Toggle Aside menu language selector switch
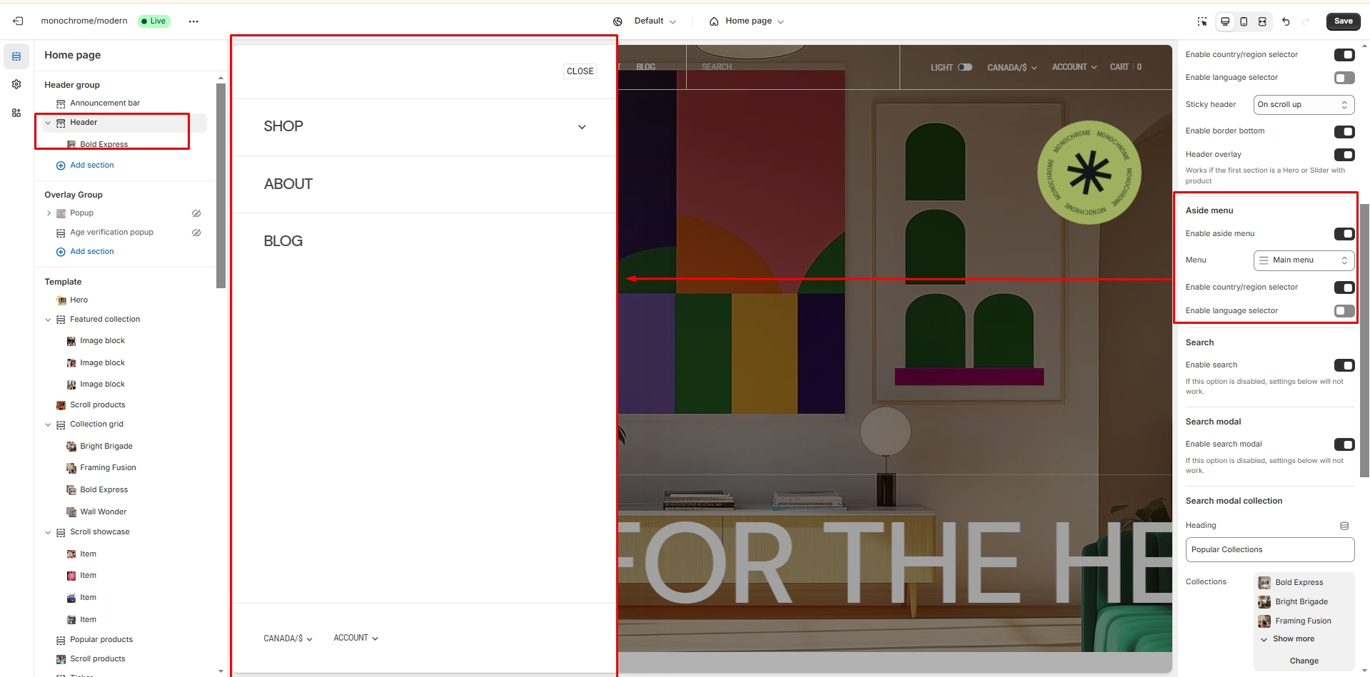 [1344, 311]
